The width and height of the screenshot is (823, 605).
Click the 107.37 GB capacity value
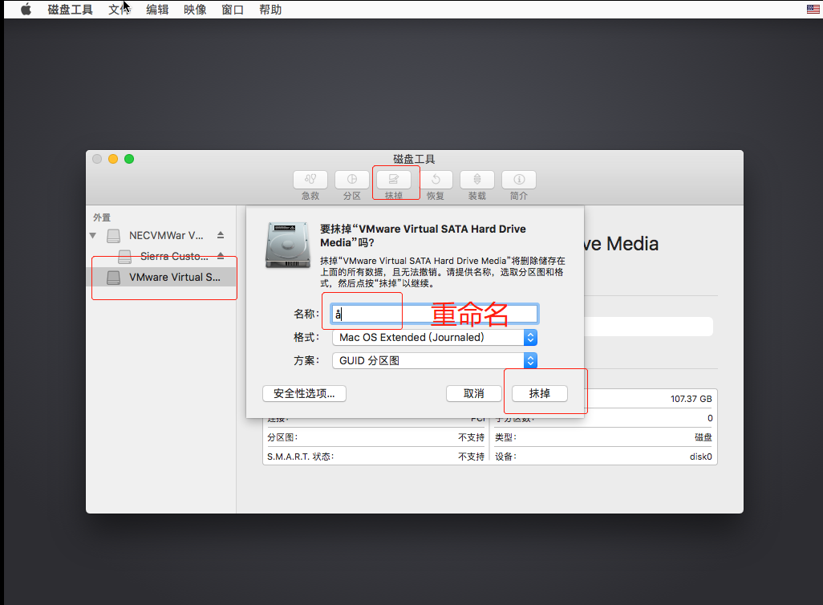click(691, 399)
